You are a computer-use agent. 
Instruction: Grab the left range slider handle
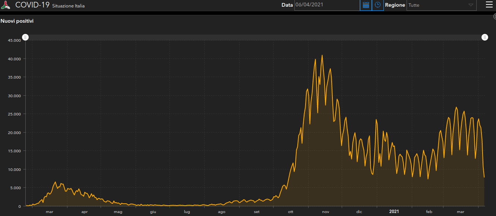pos(25,37)
